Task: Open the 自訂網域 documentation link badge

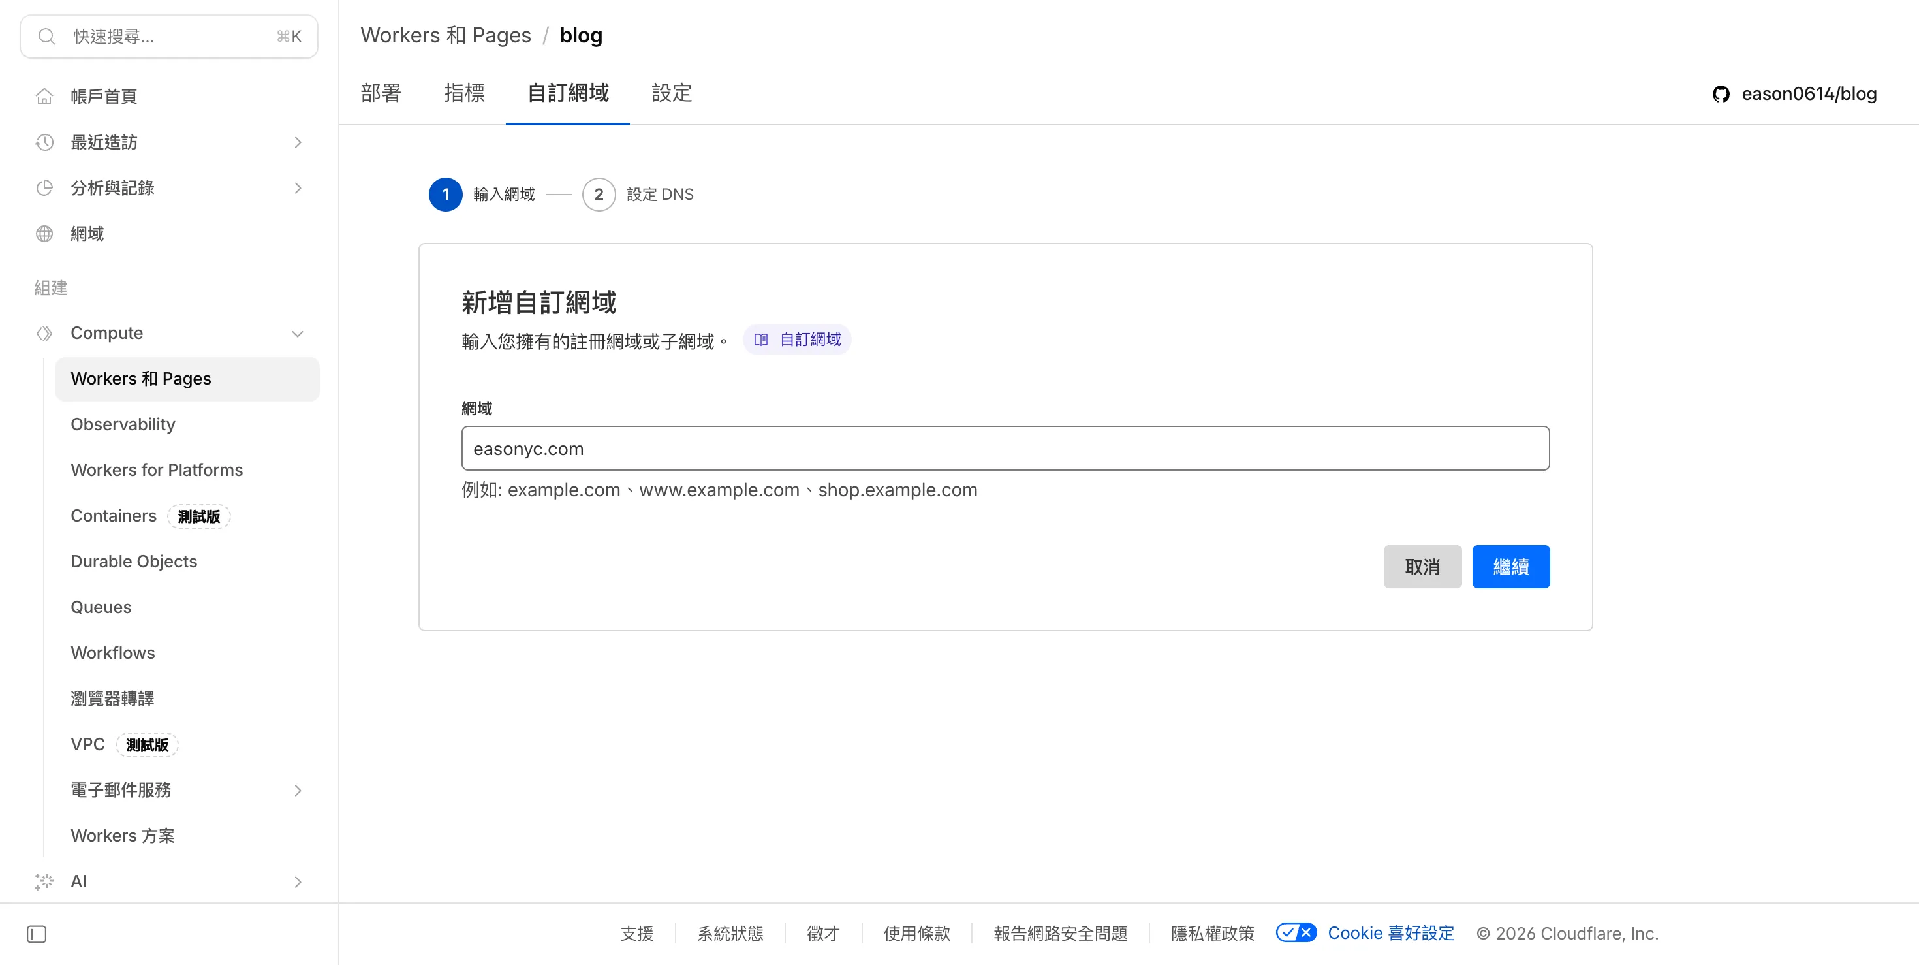Action: point(797,340)
